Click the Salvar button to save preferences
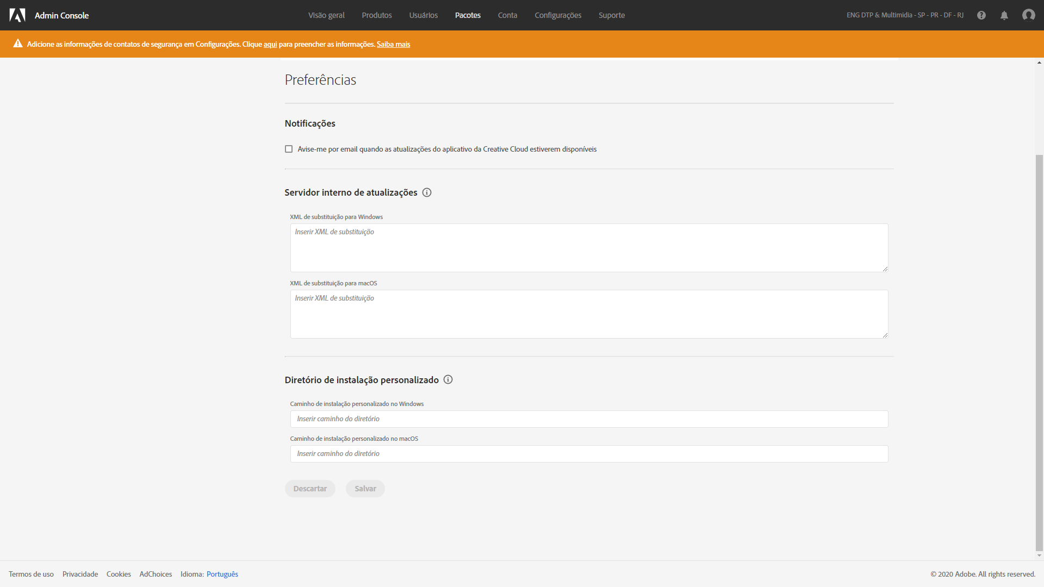The image size is (1044, 587). point(366,488)
